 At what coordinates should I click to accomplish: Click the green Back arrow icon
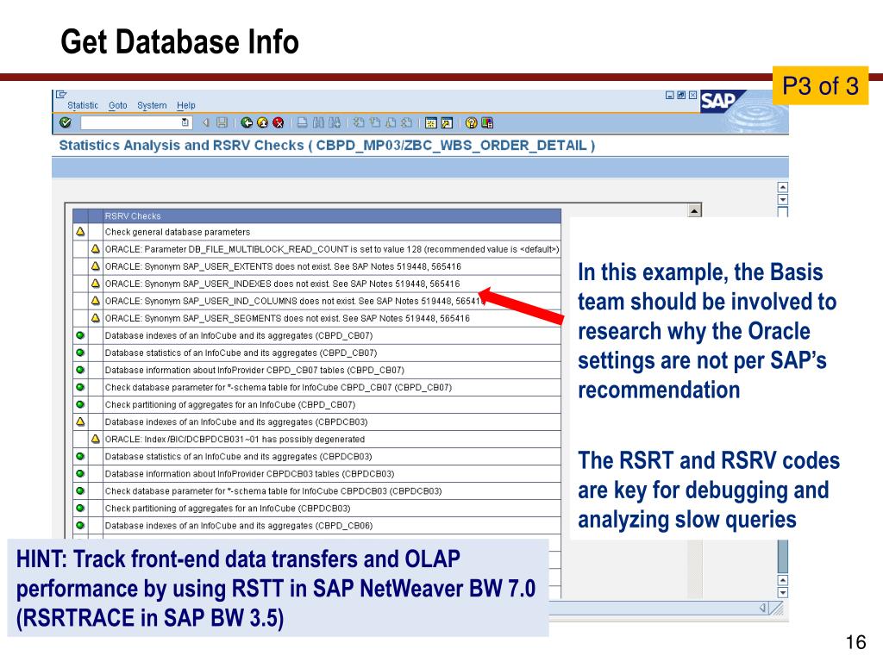[x=247, y=122]
